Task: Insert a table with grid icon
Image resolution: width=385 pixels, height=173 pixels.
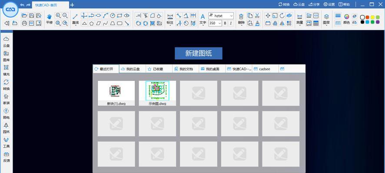Action: (x=316, y=23)
